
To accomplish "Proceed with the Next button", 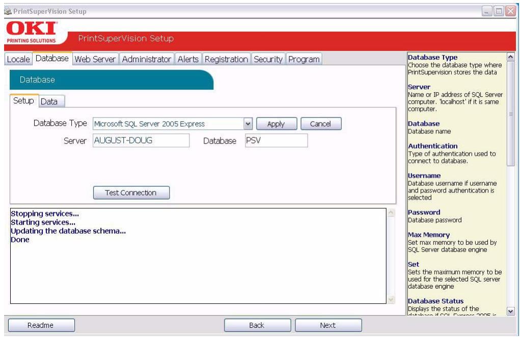I will pyautogui.click(x=328, y=325).
